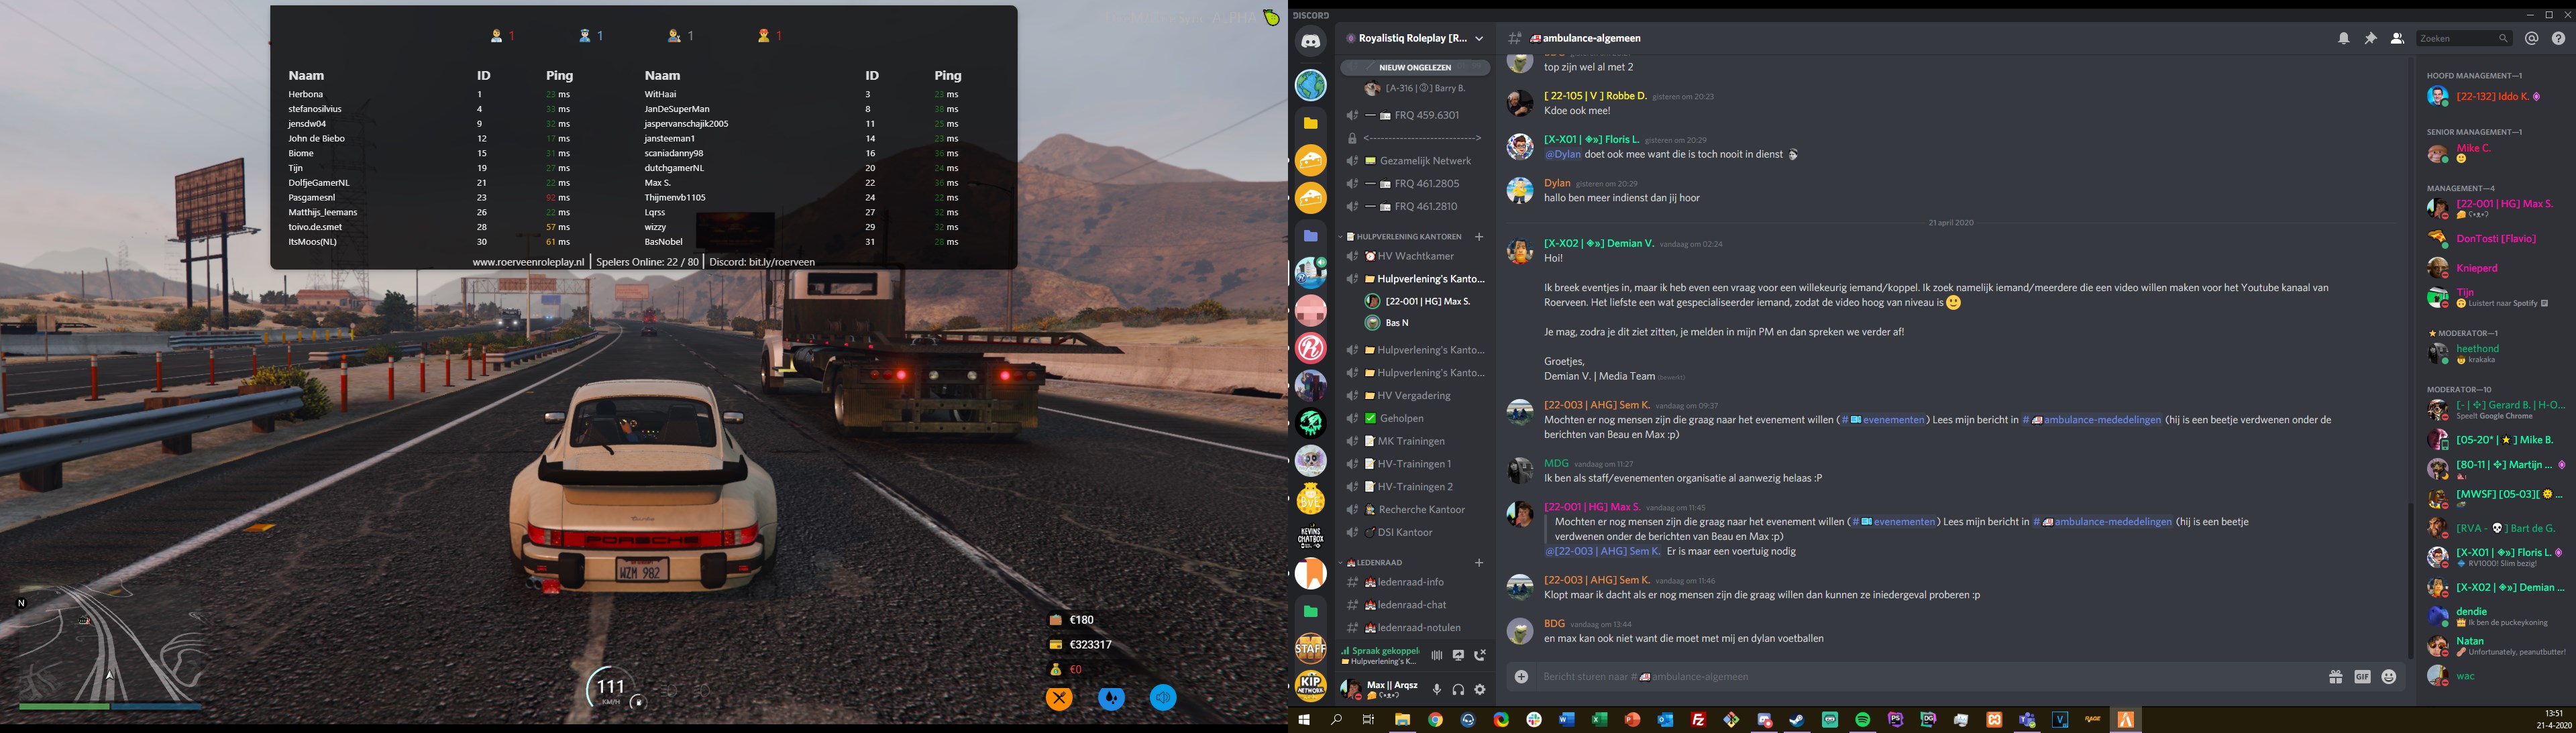2576x733 pixels.
Task: Open the notification bell settings
Action: pyautogui.click(x=2344, y=38)
